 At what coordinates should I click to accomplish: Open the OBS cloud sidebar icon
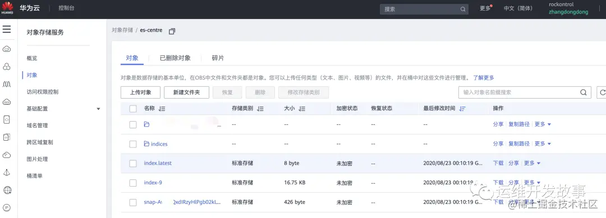click(7, 102)
